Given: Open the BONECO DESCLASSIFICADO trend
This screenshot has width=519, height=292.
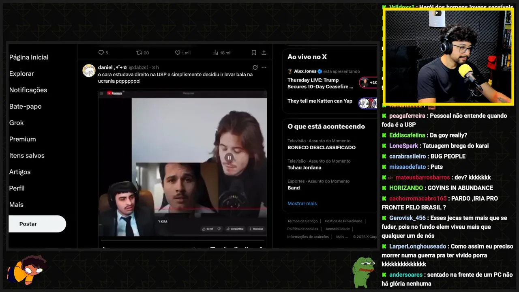Looking at the screenshot, I should click(322, 148).
